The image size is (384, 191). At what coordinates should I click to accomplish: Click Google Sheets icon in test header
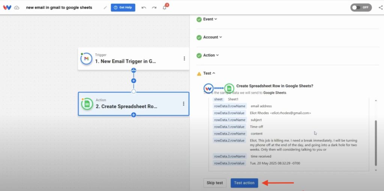pos(229,88)
